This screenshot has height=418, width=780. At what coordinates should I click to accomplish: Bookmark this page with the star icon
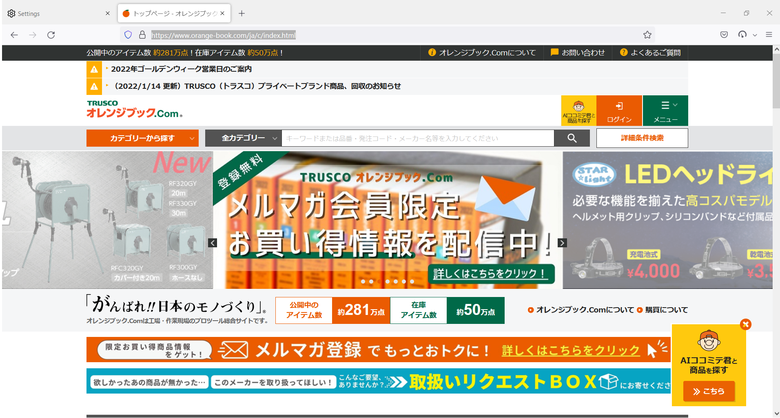click(647, 35)
